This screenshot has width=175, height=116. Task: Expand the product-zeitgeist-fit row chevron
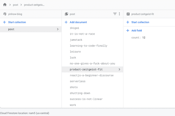[119, 69]
